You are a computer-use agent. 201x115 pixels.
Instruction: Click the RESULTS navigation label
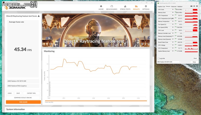(x=136, y=9)
